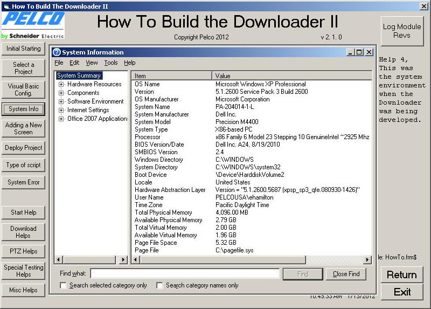
Task: Open the Help menu
Action: coord(129,63)
